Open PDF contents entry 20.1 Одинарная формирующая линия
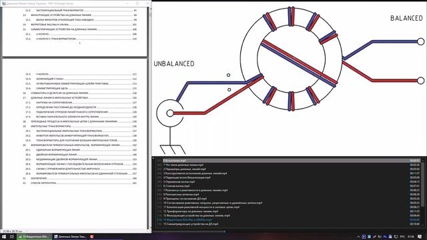Image resolution: width=427 pixels, height=240 pixels. coord(81,150)
